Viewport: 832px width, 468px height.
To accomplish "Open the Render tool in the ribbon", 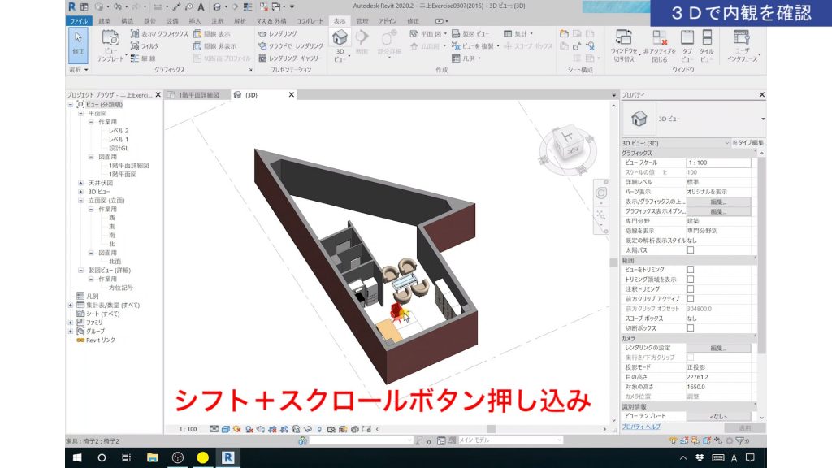I will click(282, 32).
